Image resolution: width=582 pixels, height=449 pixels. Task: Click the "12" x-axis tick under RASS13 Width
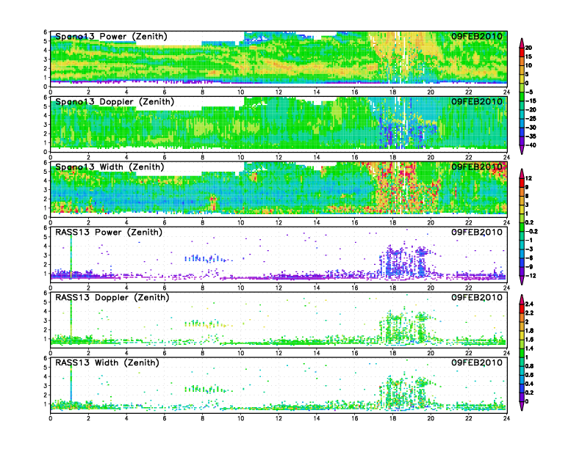(279, 418)
